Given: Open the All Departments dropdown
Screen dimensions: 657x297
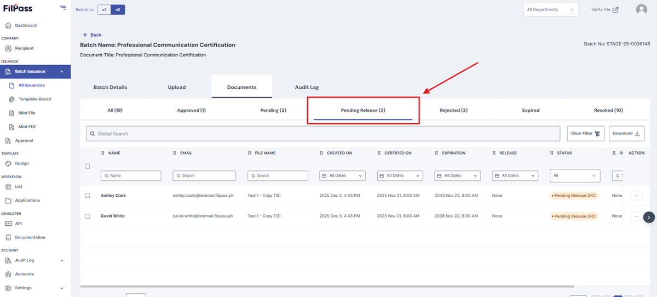Looking at the screenshot, I should point(551,9).
